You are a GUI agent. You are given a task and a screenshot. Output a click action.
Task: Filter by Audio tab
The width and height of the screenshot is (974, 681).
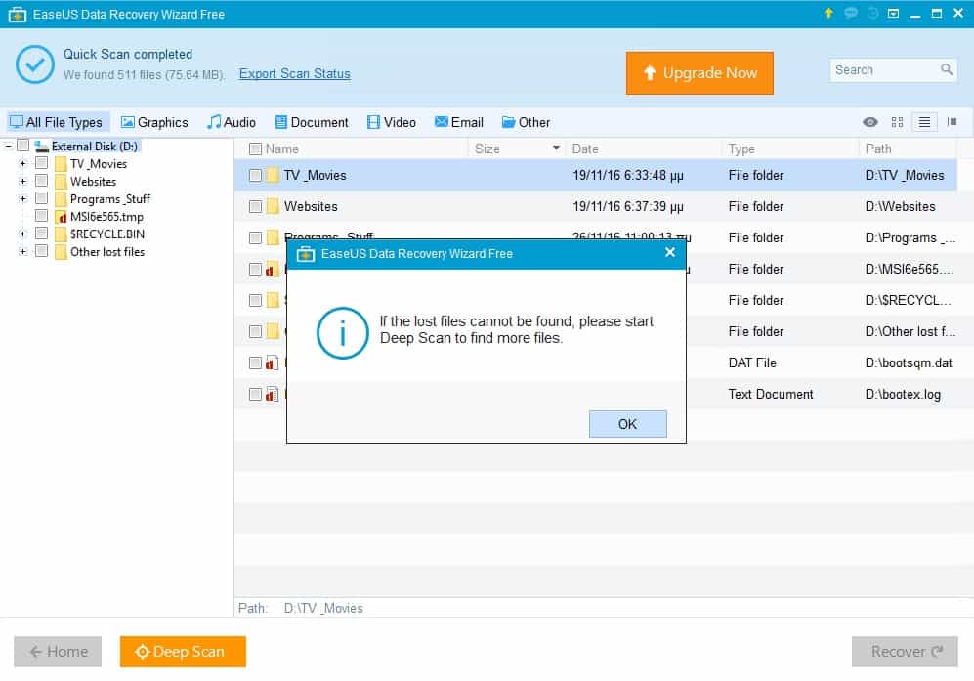coord(232,122)
